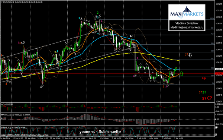Click the '30 Jun 10:00' time axis label
223x140 pixels.
coord(80,138)
